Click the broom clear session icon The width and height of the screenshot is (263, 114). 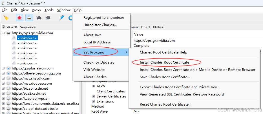pyautogui.click(x=6, y=18)
